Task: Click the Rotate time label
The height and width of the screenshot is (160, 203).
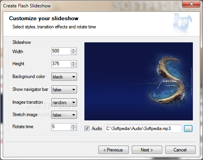Action: coord(23,127)
